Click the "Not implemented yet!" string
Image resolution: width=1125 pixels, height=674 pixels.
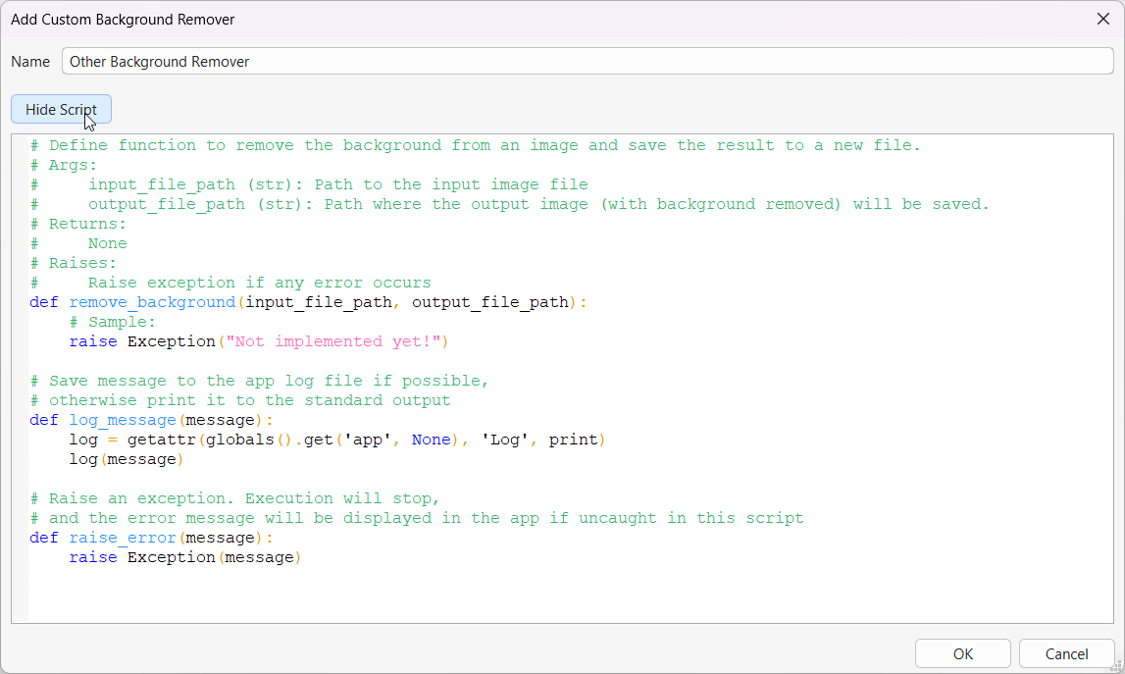(x=333, y=341)
